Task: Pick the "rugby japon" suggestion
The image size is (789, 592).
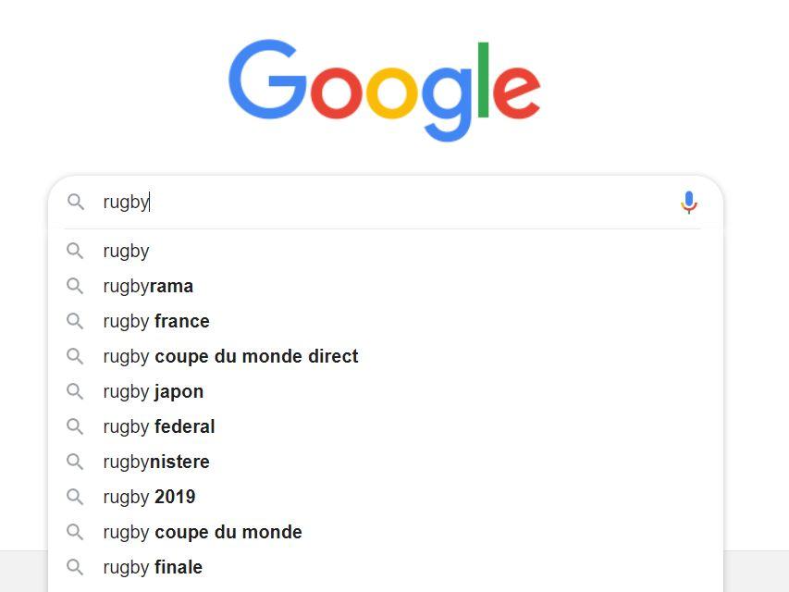Action: [x=386, y=391]
